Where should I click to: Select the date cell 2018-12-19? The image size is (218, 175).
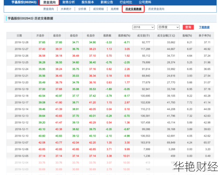pos(21,89)
